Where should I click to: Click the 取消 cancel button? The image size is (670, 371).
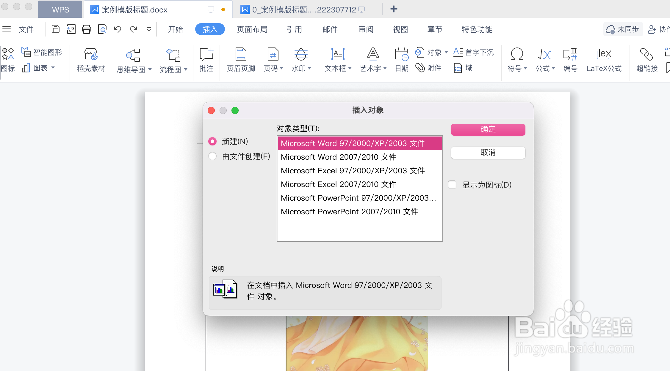pos(488,153)
